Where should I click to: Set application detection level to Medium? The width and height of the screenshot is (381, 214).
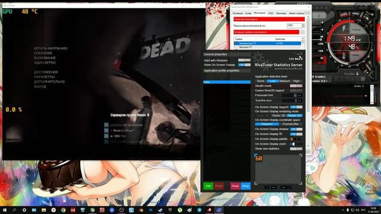pyautogui.click(x=285, y=81)
